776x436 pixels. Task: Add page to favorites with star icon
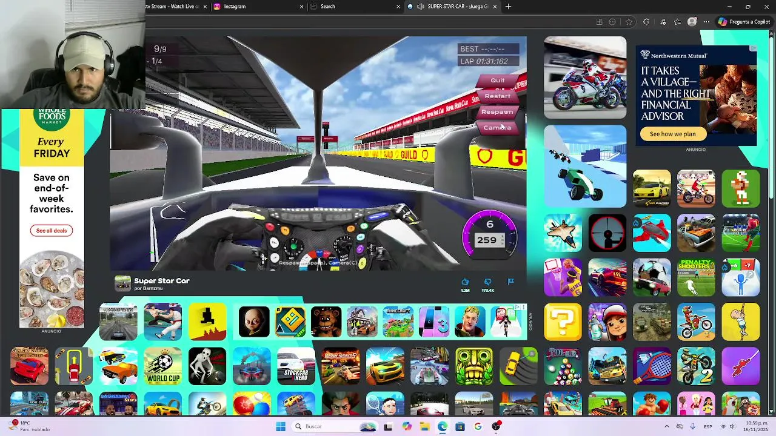point(629,22)
